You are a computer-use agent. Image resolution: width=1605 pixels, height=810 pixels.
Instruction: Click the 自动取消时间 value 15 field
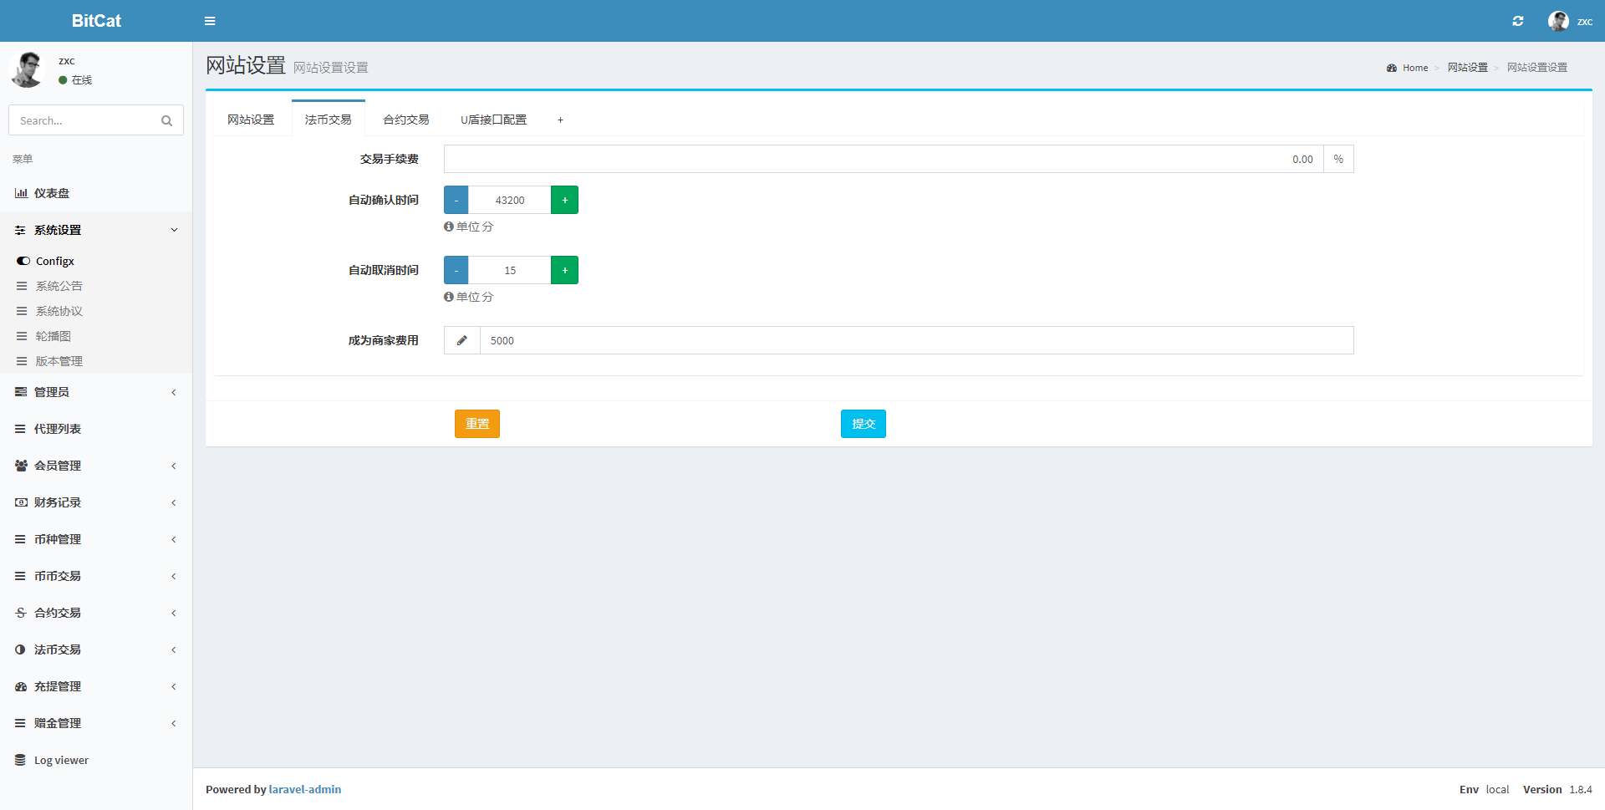510,270
